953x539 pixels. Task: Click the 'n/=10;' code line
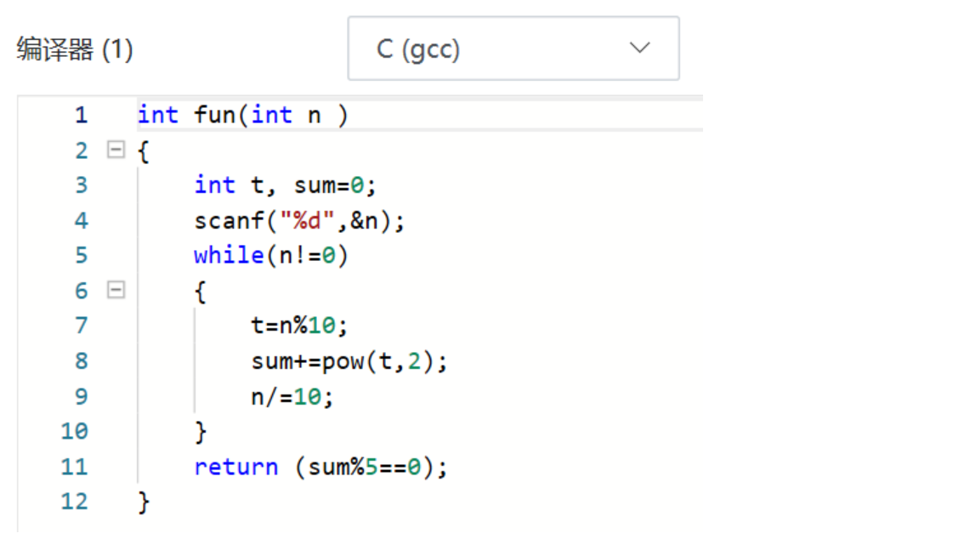tap(292, 397)
